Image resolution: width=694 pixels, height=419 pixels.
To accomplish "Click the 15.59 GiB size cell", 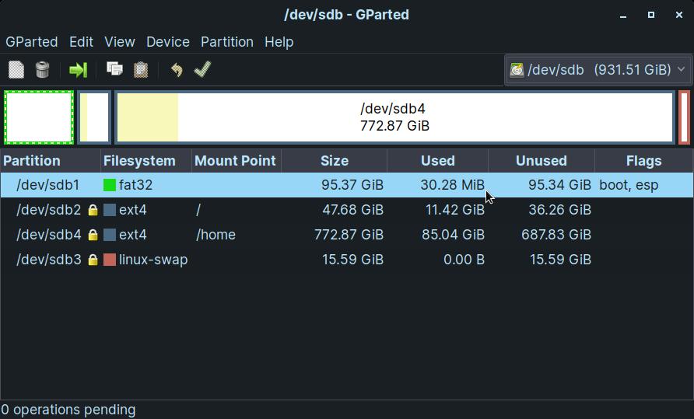I will (352, 260).
